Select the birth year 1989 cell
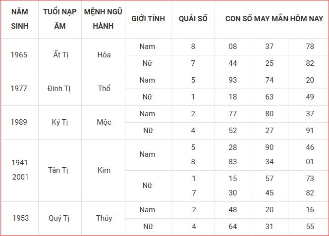 pos(20,122)
